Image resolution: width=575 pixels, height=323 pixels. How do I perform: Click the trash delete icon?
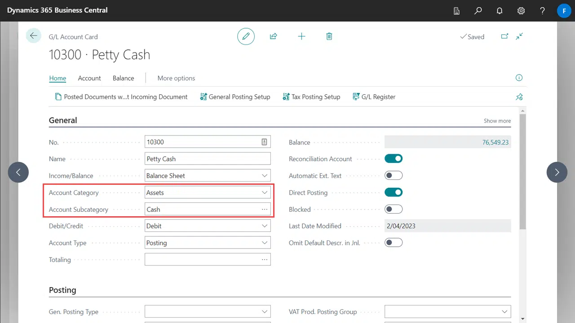pyautogui.click(x=329, y=36)
